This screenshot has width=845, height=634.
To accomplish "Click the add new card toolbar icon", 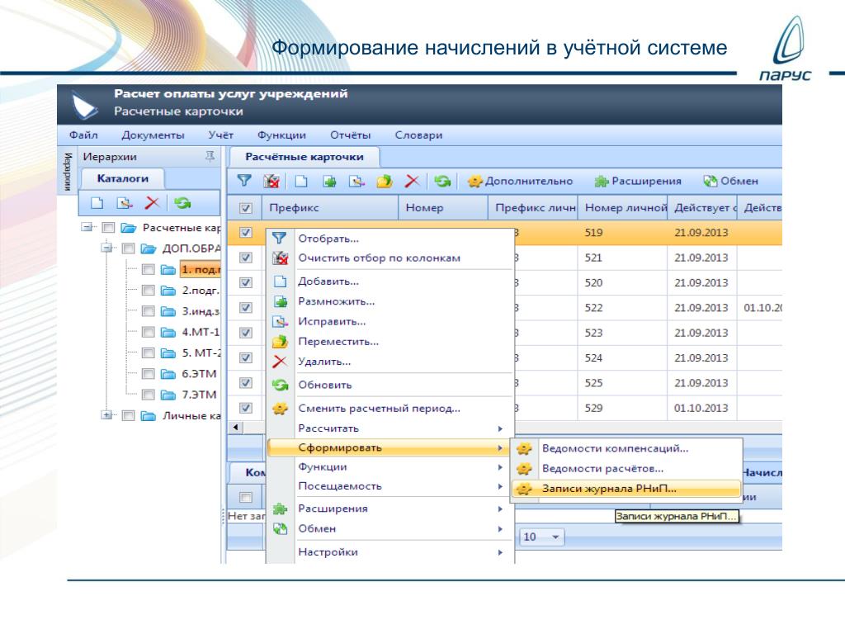I will click(x=301, y=181).
